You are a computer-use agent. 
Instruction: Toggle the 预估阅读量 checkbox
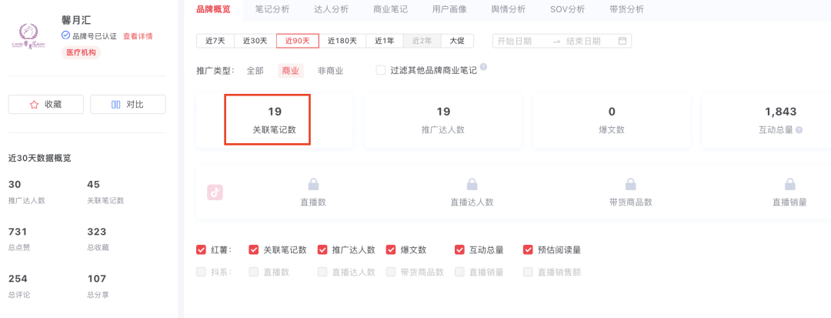coord(528,249)
